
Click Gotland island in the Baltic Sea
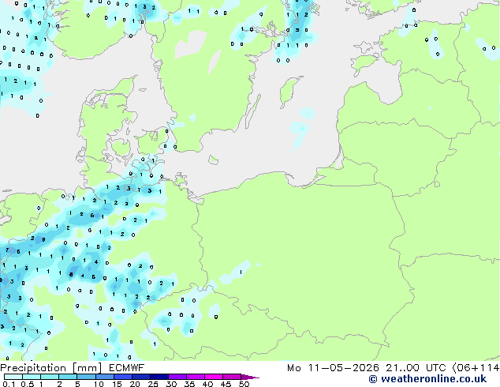tap(289, 90)
